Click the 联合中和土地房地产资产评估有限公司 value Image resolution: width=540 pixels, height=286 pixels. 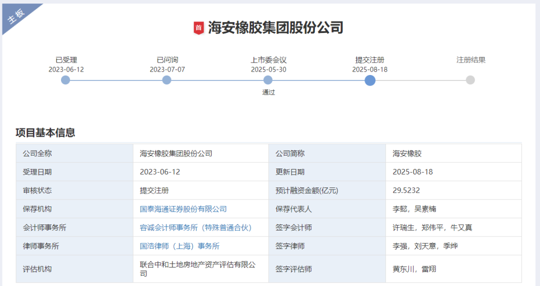pyautogui.click(x=197, y=269)
